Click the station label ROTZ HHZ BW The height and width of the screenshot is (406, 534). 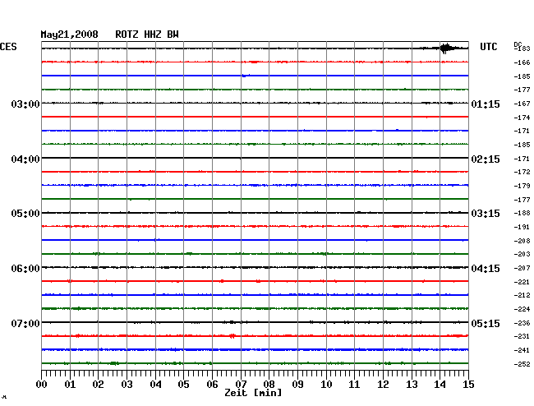click(147, 35)
